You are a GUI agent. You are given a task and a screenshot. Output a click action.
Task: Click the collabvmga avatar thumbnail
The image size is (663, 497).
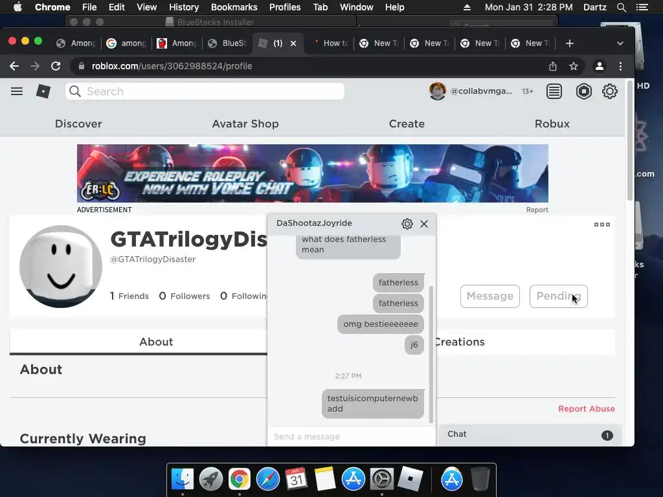437,91
